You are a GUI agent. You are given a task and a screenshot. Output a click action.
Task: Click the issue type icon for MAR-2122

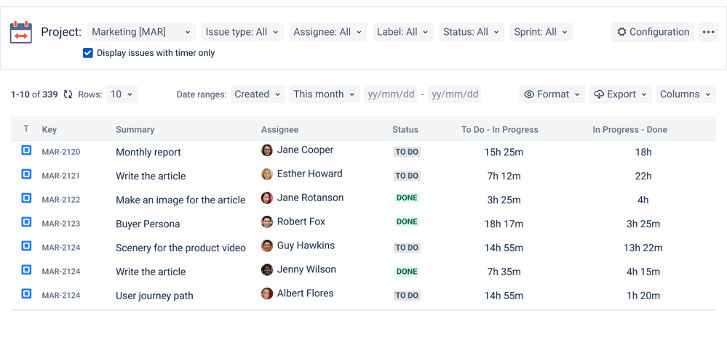(26, 198)
